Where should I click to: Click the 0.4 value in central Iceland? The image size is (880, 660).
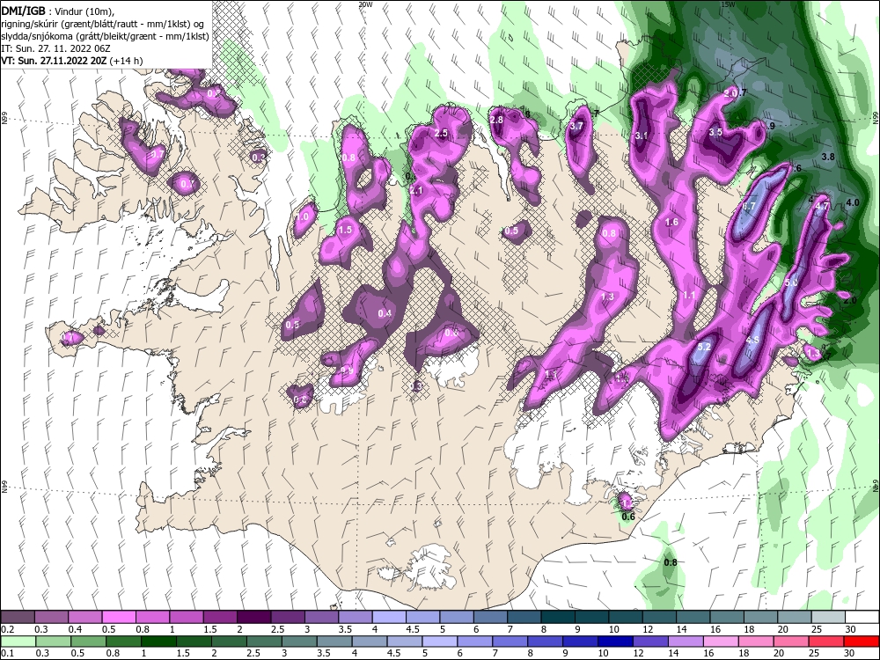[385, 313]
